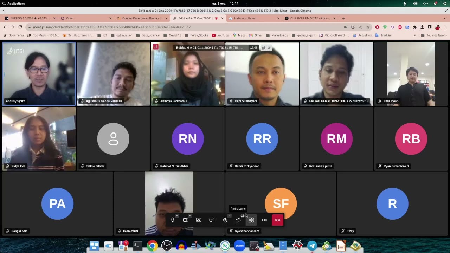The image size is (450, 253).
Task: Click the share icon in address bar
Action: tap(360, 27)
